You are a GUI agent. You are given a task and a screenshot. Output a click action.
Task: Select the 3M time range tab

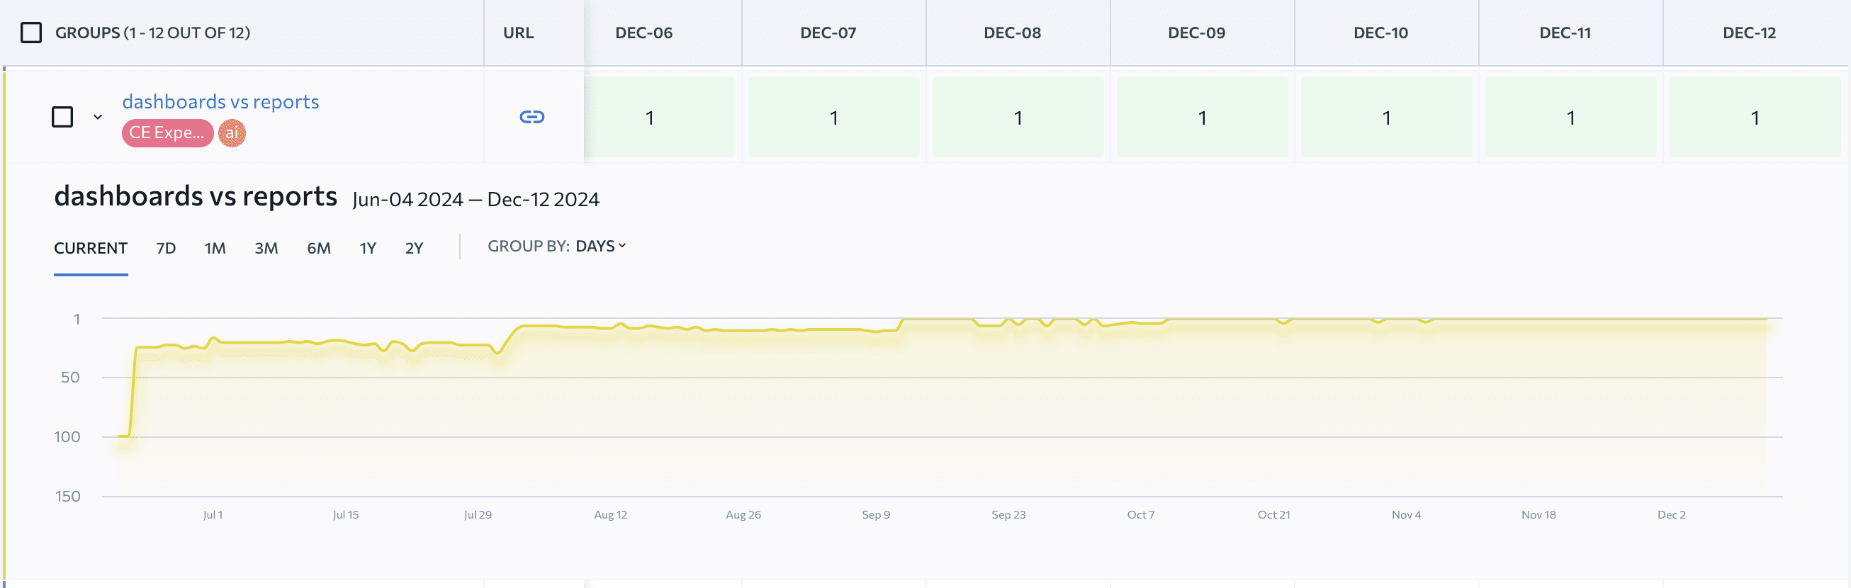tap(266, 249)
